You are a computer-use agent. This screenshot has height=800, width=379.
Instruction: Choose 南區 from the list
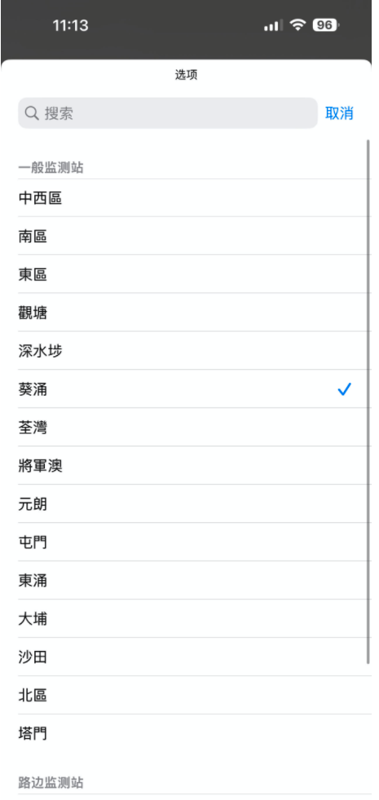pyautogui.click(x=195, y=236)
